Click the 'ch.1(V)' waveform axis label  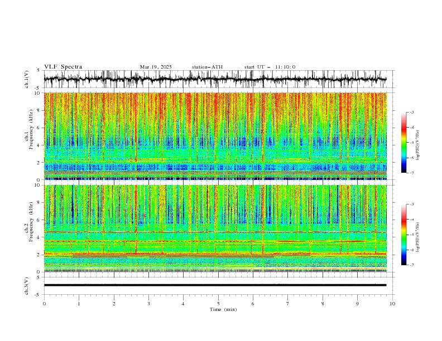point(27,79)
